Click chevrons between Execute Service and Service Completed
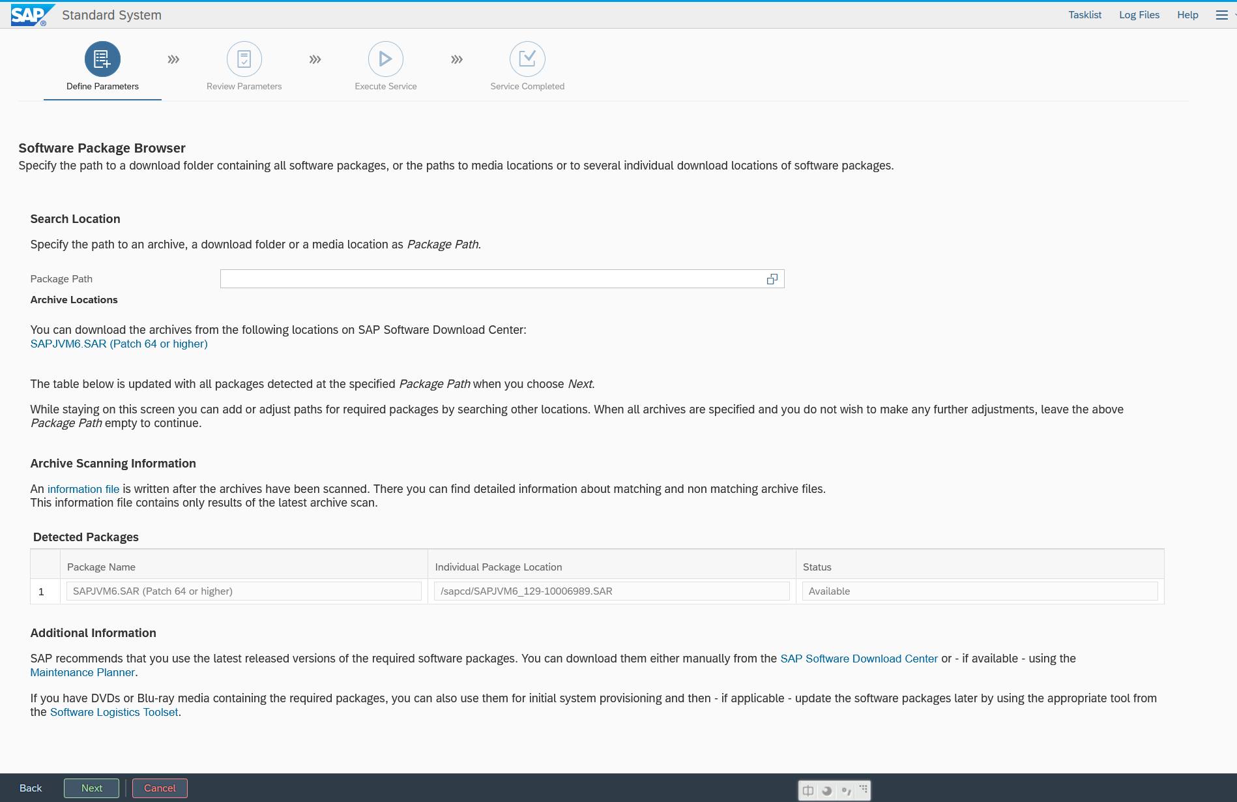The image size is (1237, 802). 457,59
